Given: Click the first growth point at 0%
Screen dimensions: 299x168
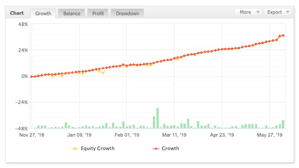Looking at the screenshot, I should [32, 77].
